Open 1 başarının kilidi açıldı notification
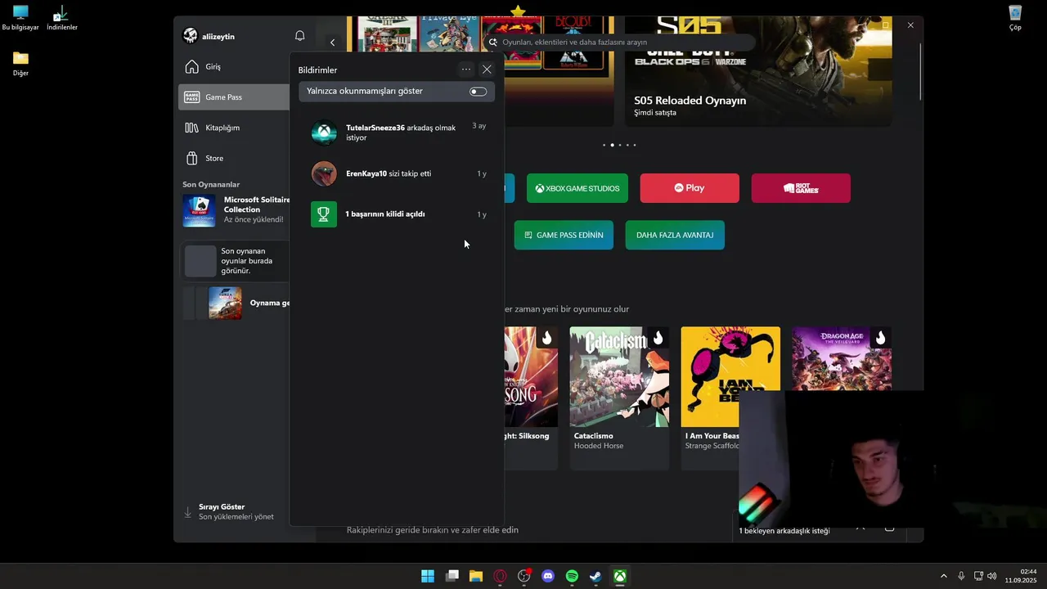Image resolution: width=1047 pixels, height=589 pixels. 397,214
